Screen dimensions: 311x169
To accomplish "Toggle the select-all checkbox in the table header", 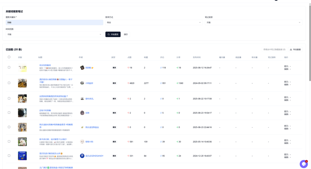I will pyautogui.click(x=9, y=57).
